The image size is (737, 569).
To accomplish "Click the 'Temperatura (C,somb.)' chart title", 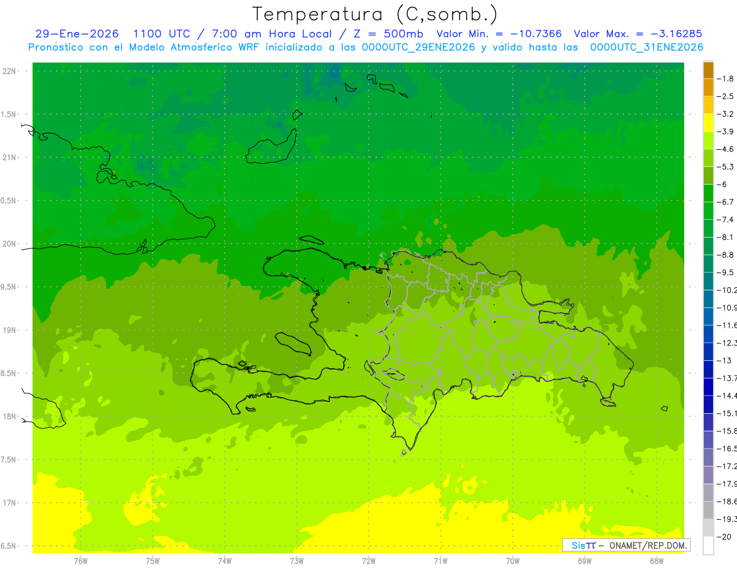I will (375, 15).
